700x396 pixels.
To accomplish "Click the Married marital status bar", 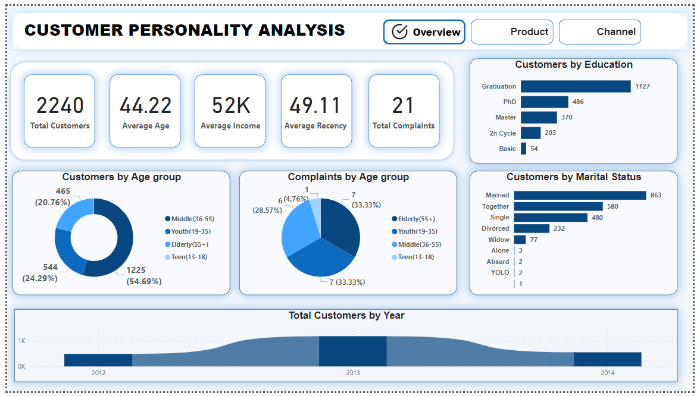I will click(x=580, y=195).
